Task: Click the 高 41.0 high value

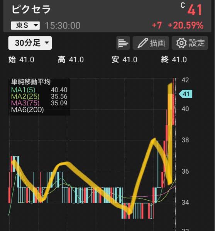Action: point(71,60)
